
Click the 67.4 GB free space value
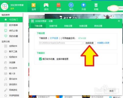point(82,38)
